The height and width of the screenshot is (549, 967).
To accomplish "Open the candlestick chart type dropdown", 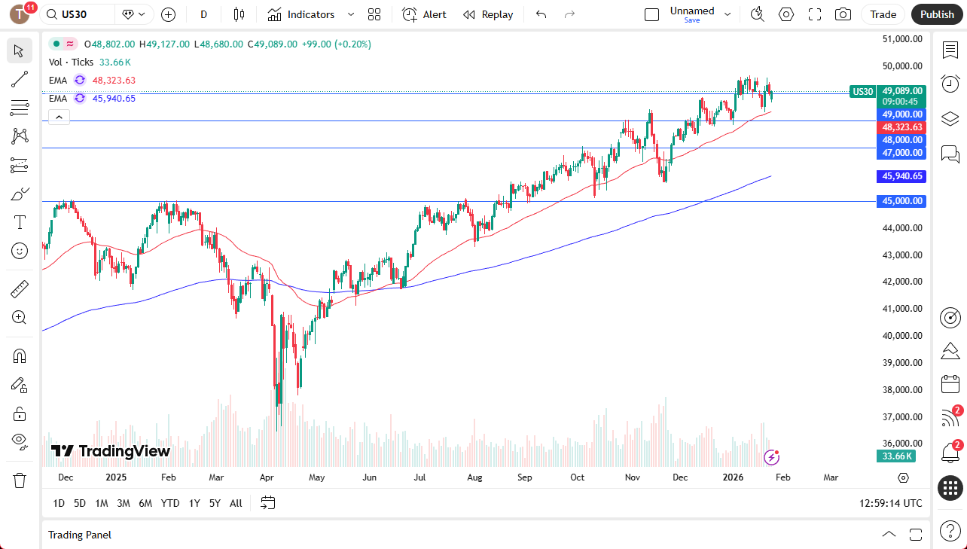I will [239, 14].
